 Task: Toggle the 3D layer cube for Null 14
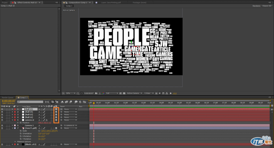pos(56,112)
